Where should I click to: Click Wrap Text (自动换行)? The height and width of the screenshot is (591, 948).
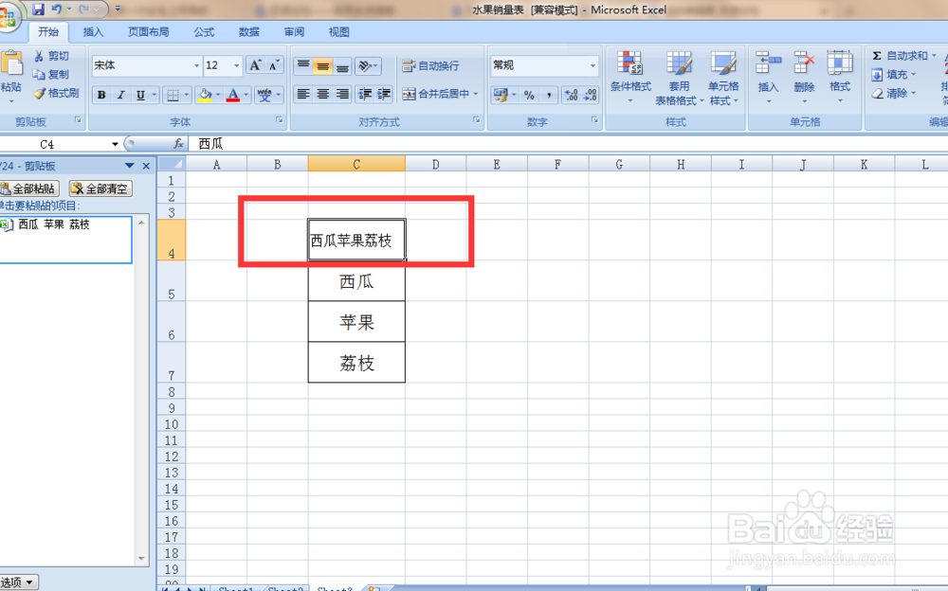430,65
